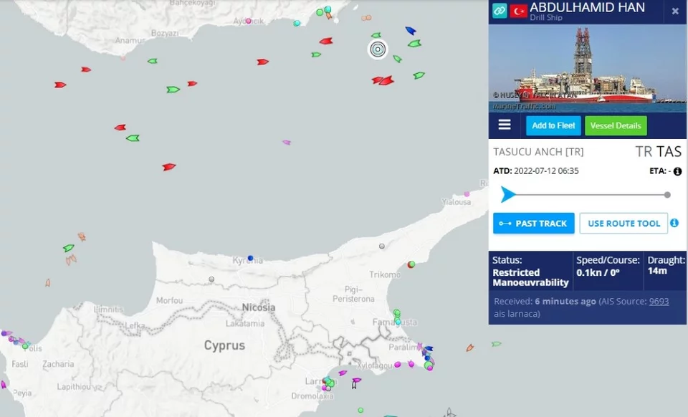The width and height of the screenshot is (688, 417).
Task: Click the Nicosia city label on map
Action: coord(259,307)
